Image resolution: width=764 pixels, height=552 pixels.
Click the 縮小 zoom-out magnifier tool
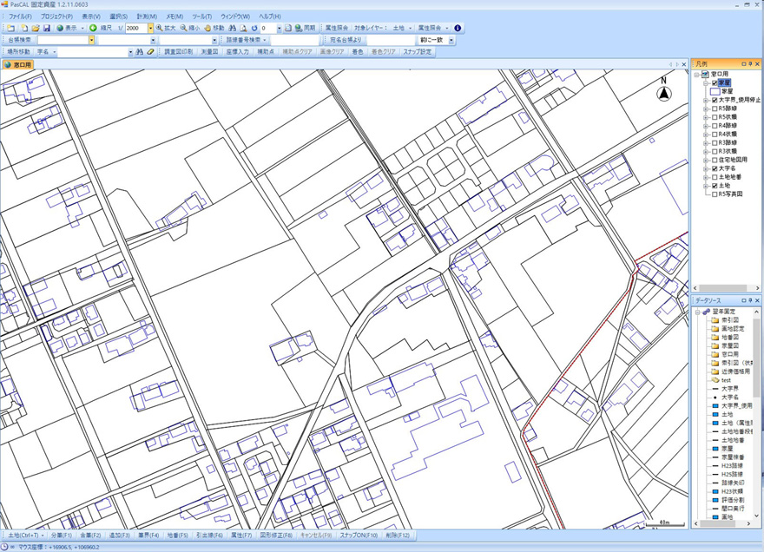[x=188, y=29]
